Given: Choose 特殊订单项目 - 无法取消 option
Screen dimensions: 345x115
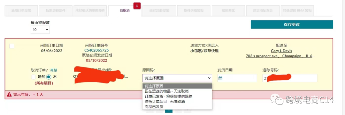Looking at the screenshot, I should pos(177,101).
